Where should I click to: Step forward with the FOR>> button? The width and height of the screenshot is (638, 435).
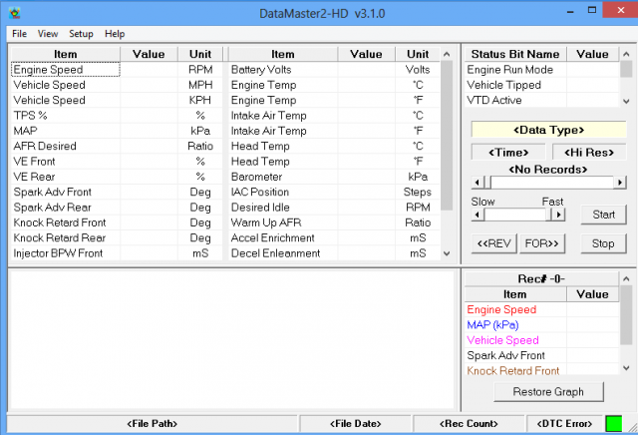542,243
